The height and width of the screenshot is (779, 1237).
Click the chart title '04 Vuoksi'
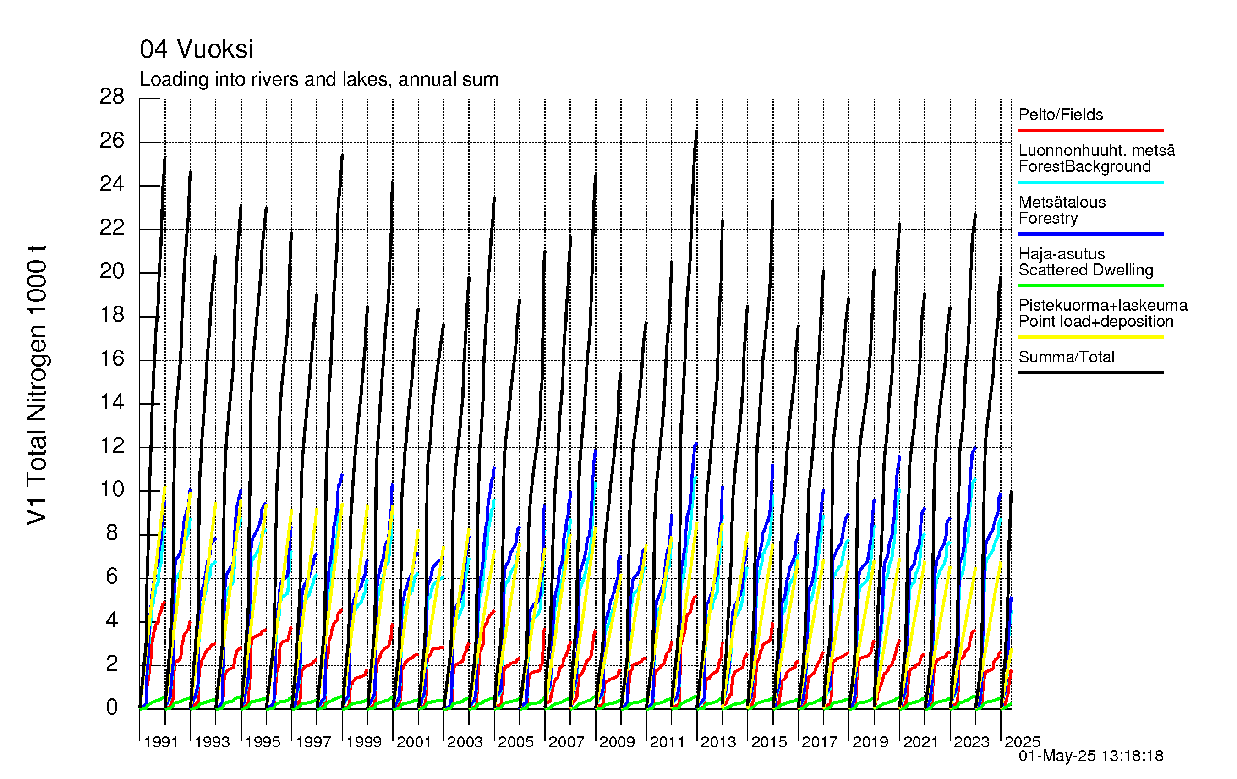click(x=196, y=49)
